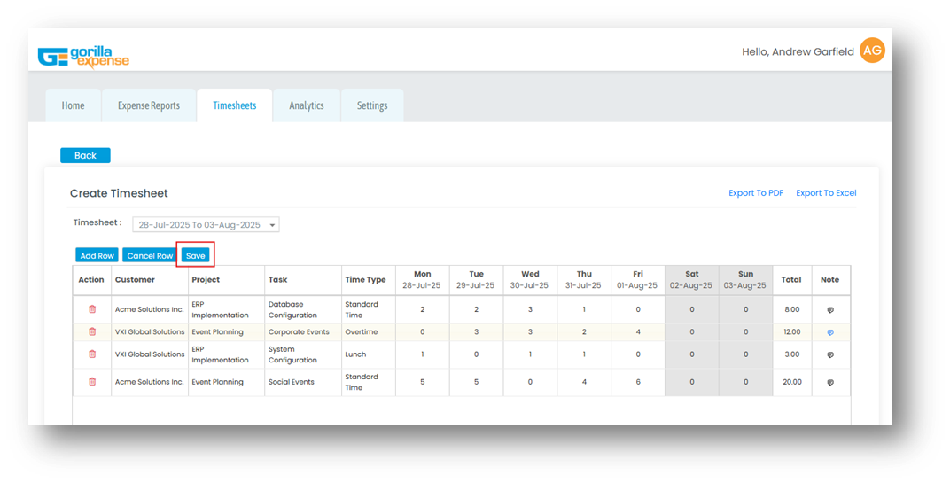
Task: Click Friday hours cell in Corporate Events row
Action: point(638,332)
